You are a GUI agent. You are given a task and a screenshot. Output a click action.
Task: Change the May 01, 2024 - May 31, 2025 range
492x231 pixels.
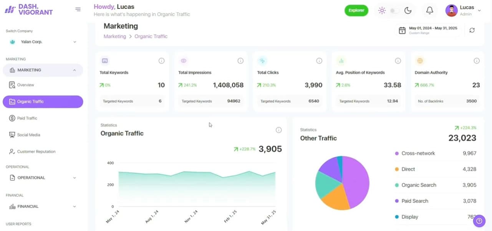coord(433,28)
